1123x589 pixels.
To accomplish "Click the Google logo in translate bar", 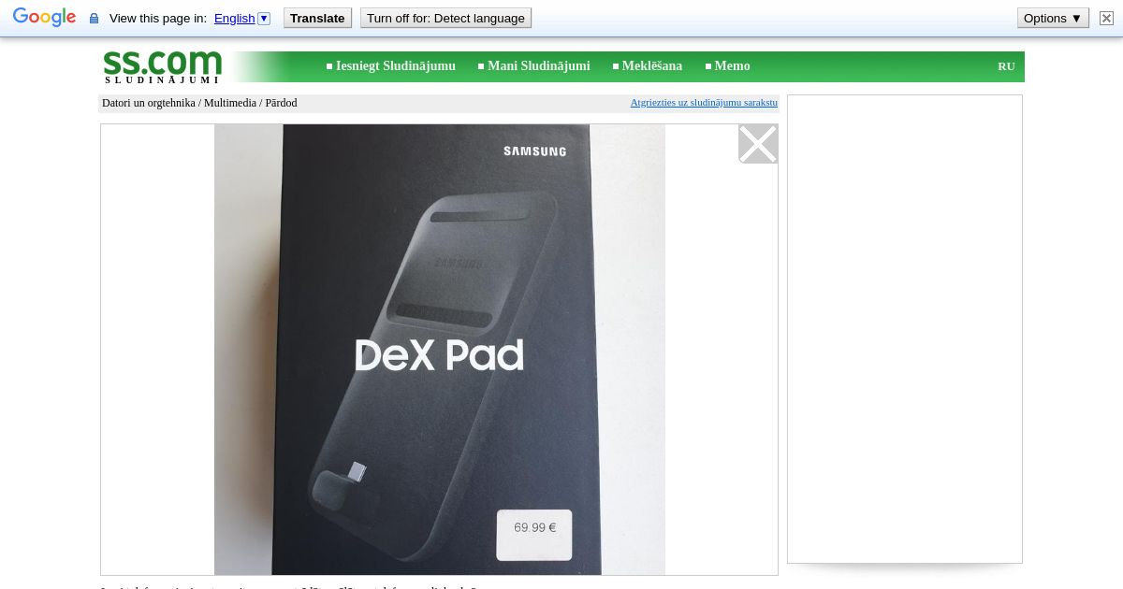I will pos(44,18).
